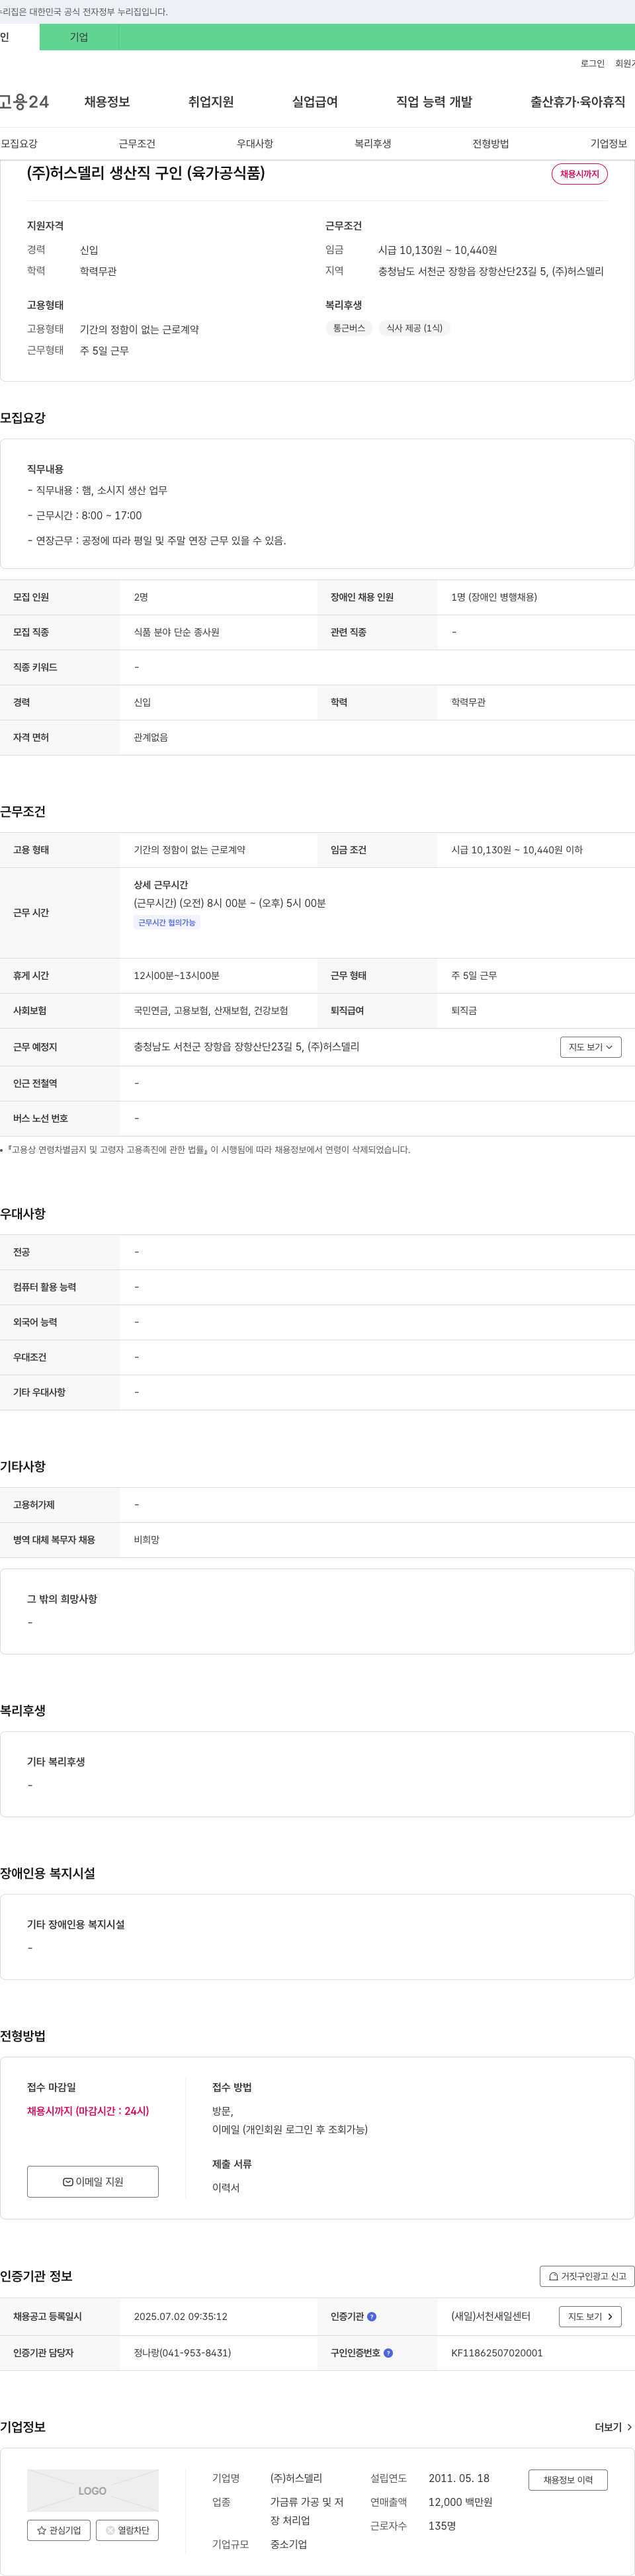This screenshot has width=635, height=2576.
Task: Open the 실업급여 main menu
Action: pos(315,102)
